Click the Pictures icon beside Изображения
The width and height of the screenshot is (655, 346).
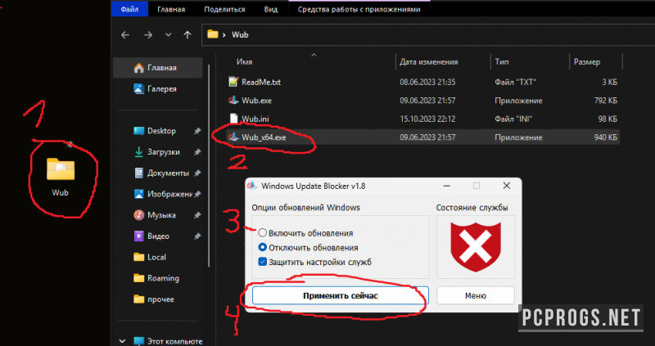[x=138, y=194]
